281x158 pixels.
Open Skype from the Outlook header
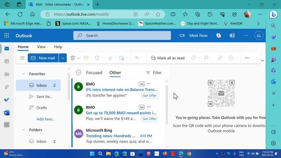[219, 36]
